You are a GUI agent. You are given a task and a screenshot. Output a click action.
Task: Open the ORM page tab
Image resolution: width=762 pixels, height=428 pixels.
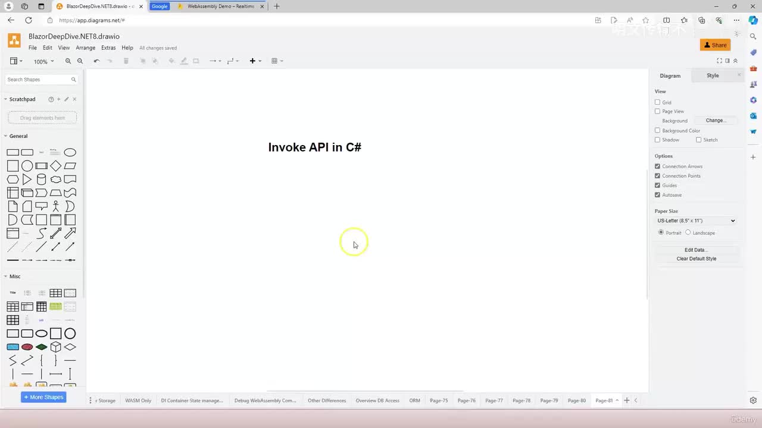click(415, 401)
